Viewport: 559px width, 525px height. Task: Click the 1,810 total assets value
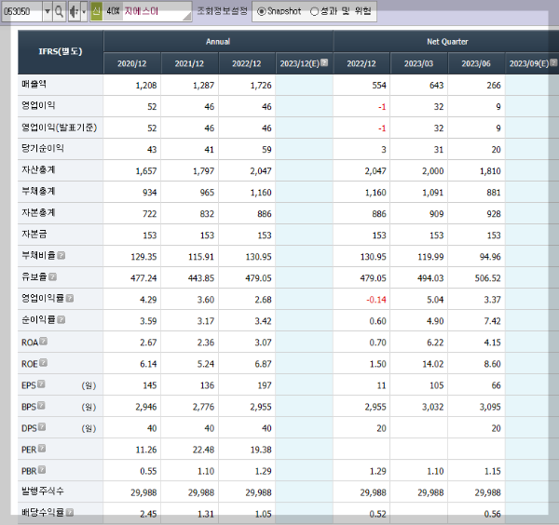[x=490, y=171]
